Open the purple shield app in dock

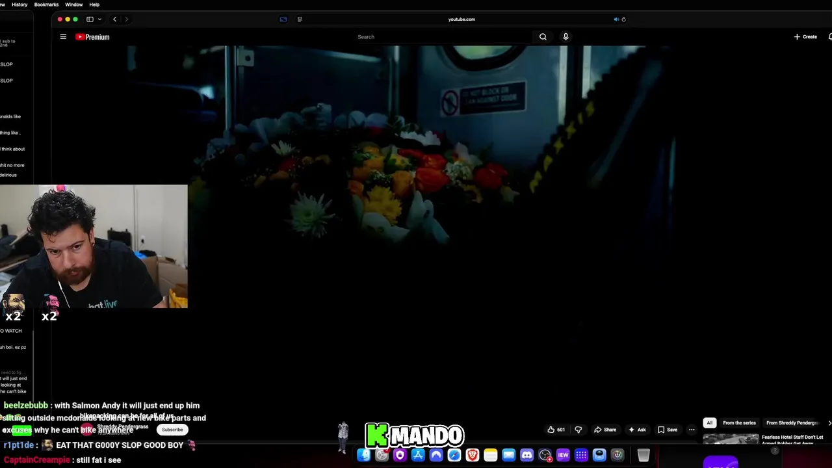coord(400,455)
